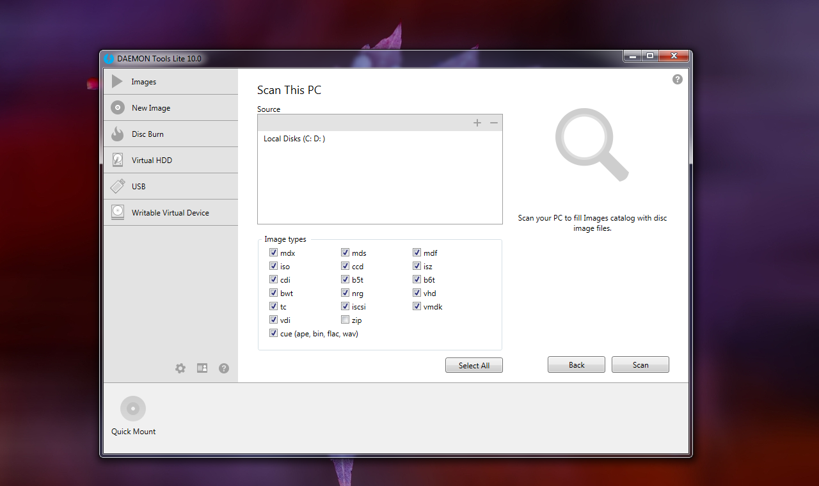This screenshot has height=486, width=819.
Task: Open the Images section play icon
Action: [x=117, y=81]
